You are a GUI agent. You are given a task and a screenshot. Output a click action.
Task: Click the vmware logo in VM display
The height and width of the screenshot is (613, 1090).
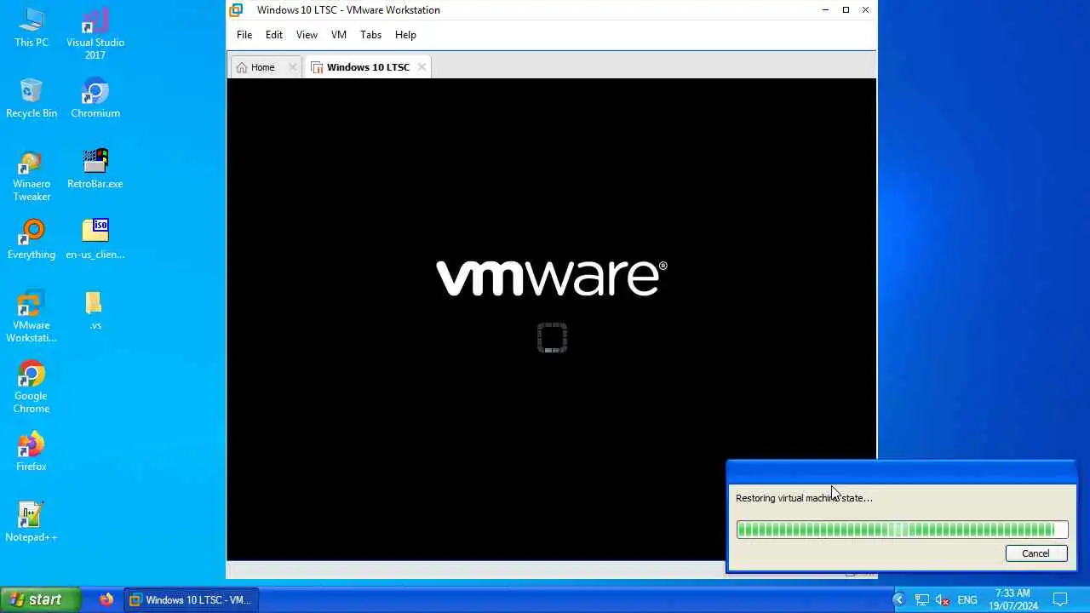pyautogui.click(x=552, y=278)
